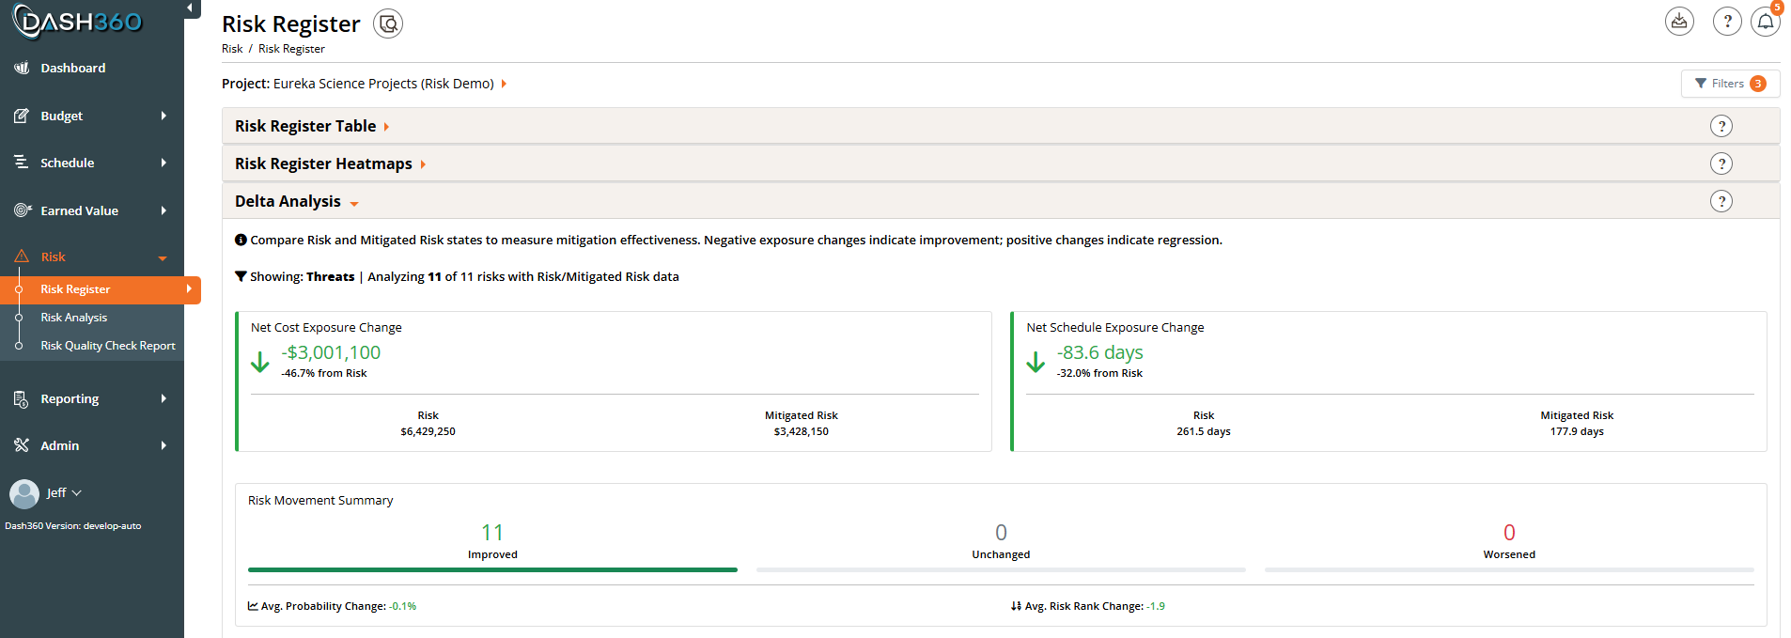Open Risk Quality Check Report

[x=108, y=346]
